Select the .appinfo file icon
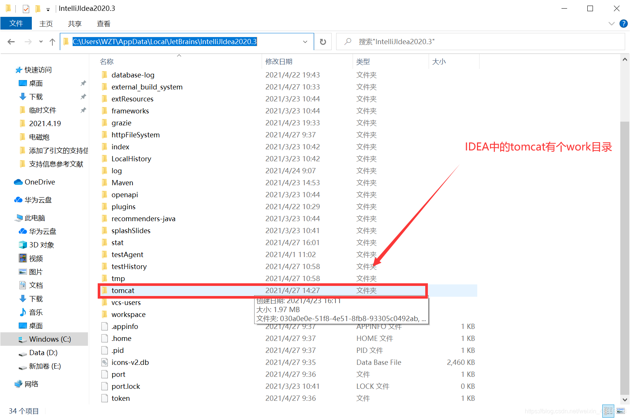Viewport: 630px width, 418px height. coord(104,326)
